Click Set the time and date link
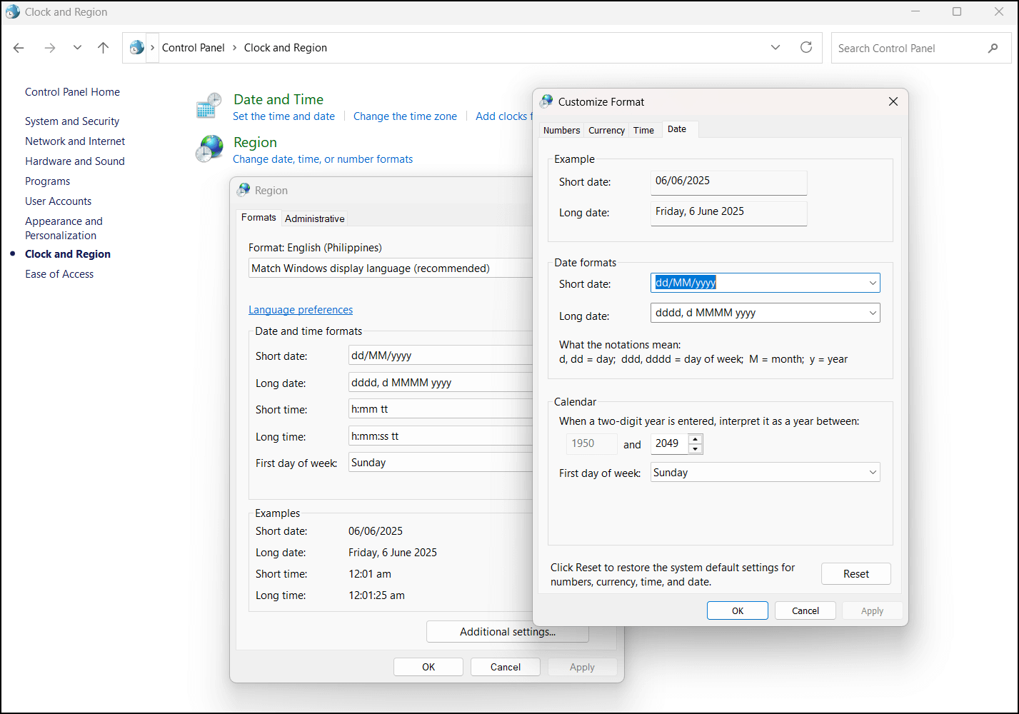Screen dimensions: 1019x714 click(x=283, y=116)
